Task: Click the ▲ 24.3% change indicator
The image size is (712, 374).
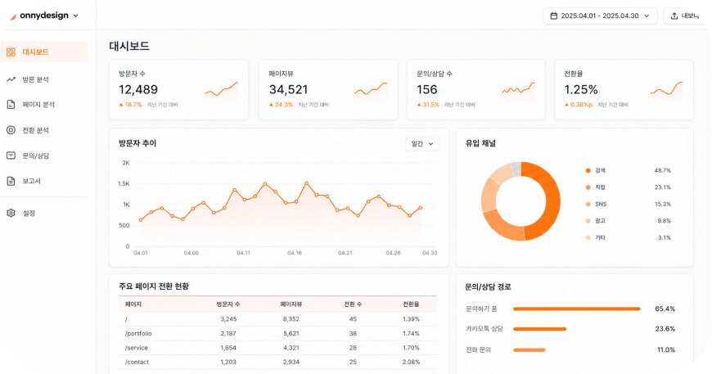Action: 281,105
